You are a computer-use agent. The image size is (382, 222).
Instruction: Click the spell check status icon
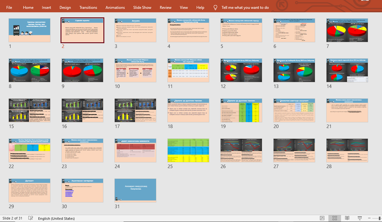tap(31, 218)
